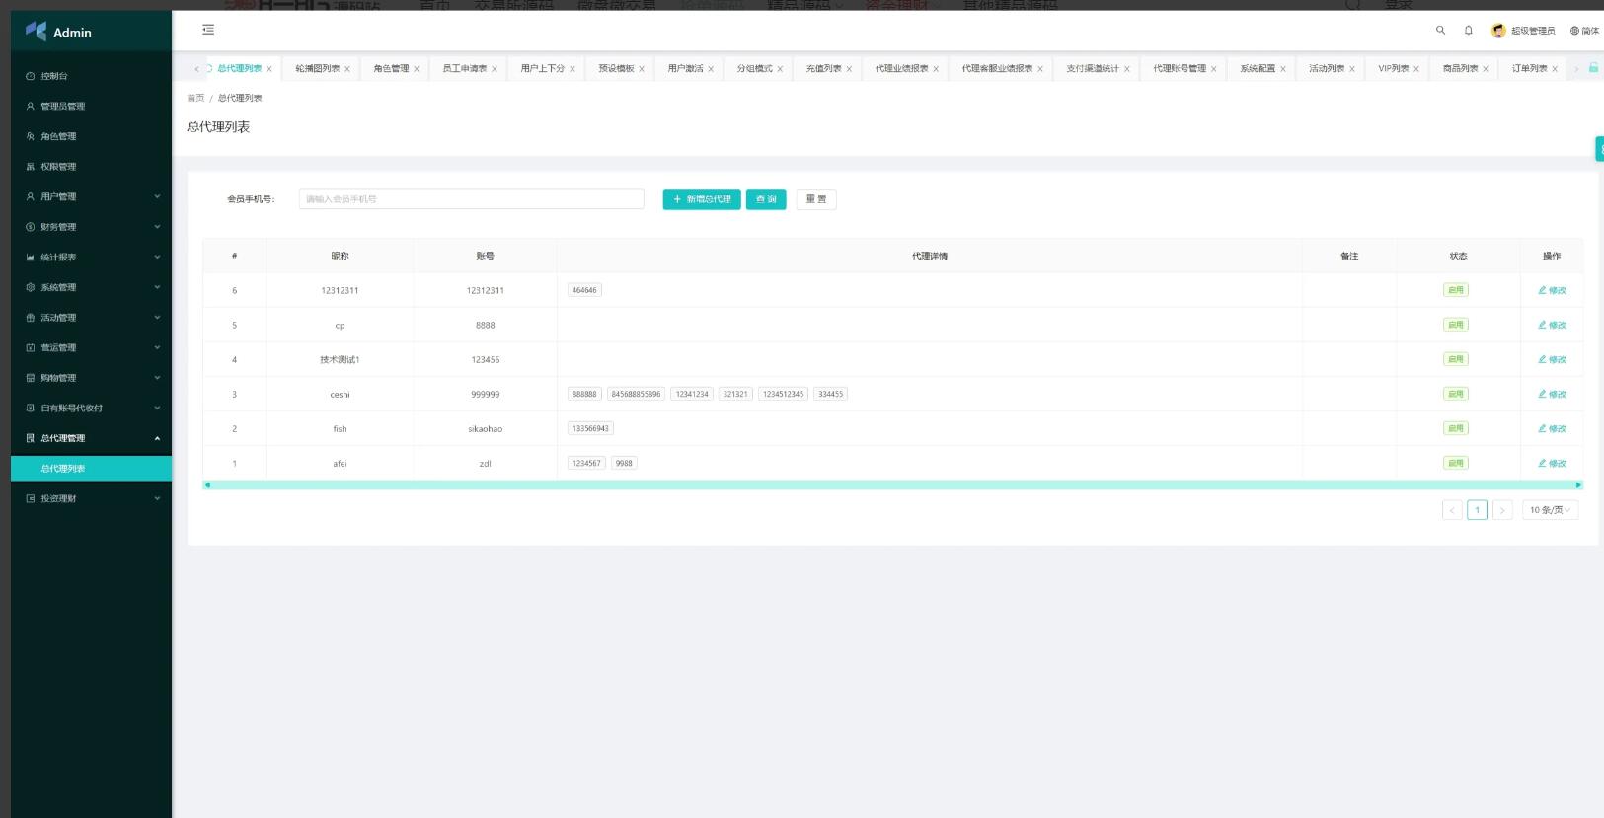Toggle the 启用 status tag for afei
The image size is (1604, 818).
point(1455,463)
